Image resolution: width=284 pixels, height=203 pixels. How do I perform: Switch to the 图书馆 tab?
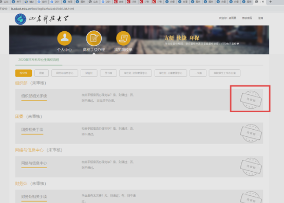click(x=108, y=73)
